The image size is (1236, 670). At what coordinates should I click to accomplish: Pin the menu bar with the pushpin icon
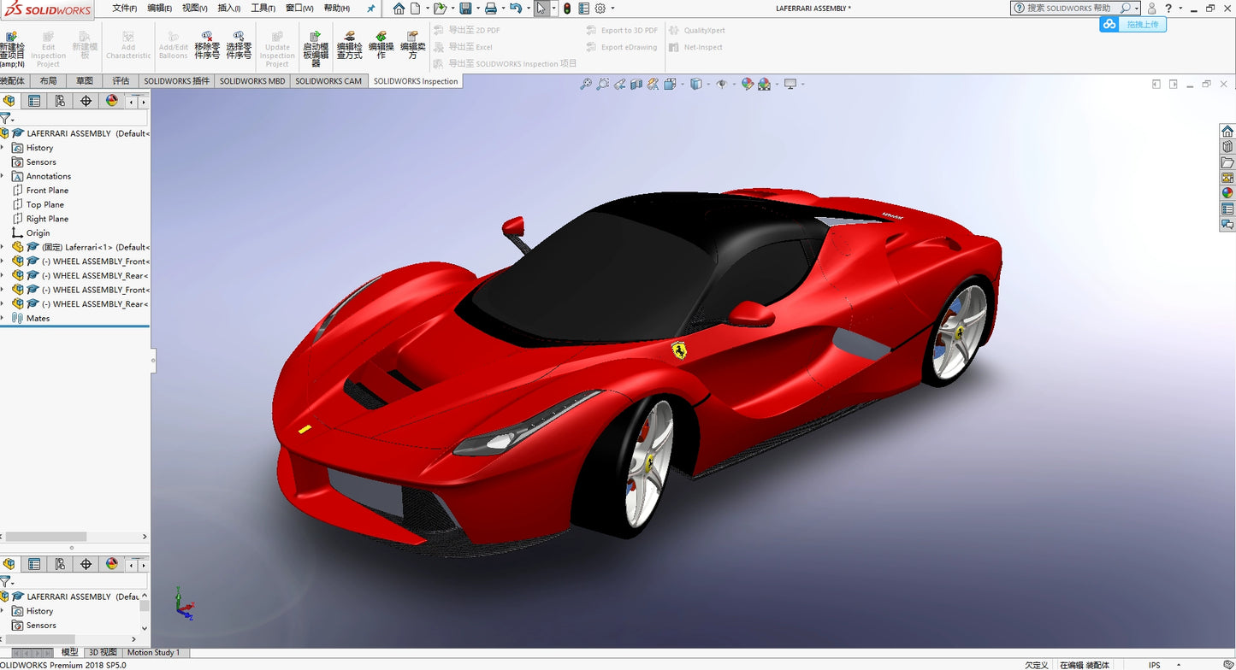tap(370, 9)
